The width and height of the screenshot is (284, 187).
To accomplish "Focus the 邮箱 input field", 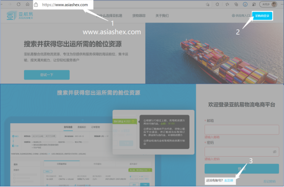I will (241, 129).
